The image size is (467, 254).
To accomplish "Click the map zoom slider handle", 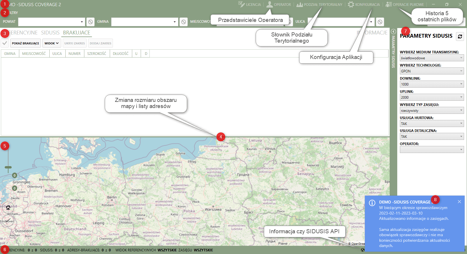I will pyautogui.click(x=8, y=167).
